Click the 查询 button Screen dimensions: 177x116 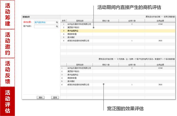(x=55, y=97)
